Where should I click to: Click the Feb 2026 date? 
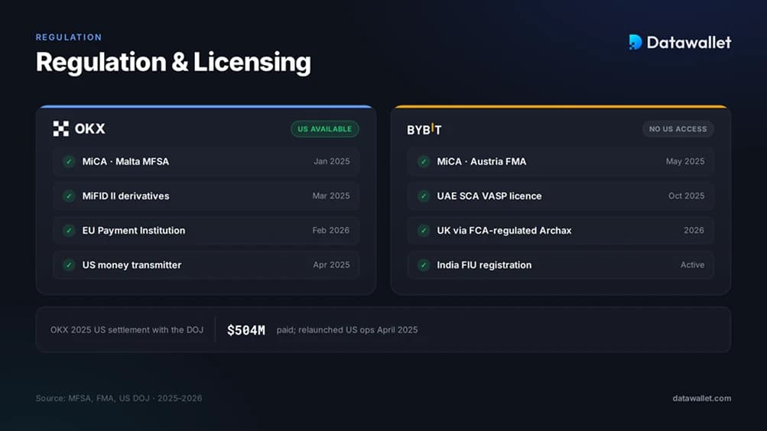(331, 230)
